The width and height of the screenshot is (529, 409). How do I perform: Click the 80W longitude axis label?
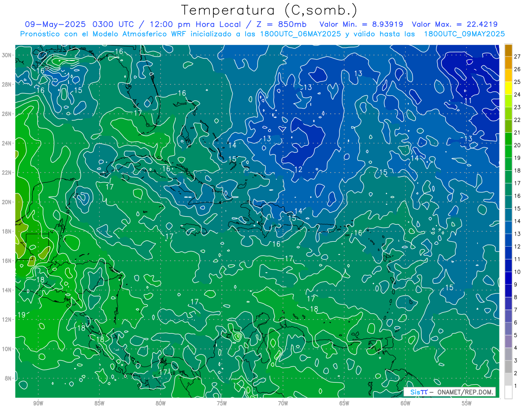(x=160, y=403)
